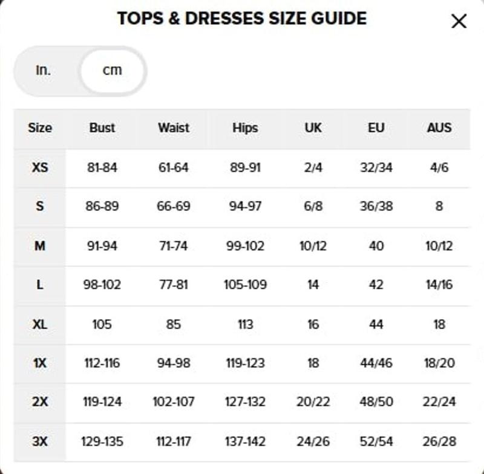Select the S size row label

click(x=40, y=207)
